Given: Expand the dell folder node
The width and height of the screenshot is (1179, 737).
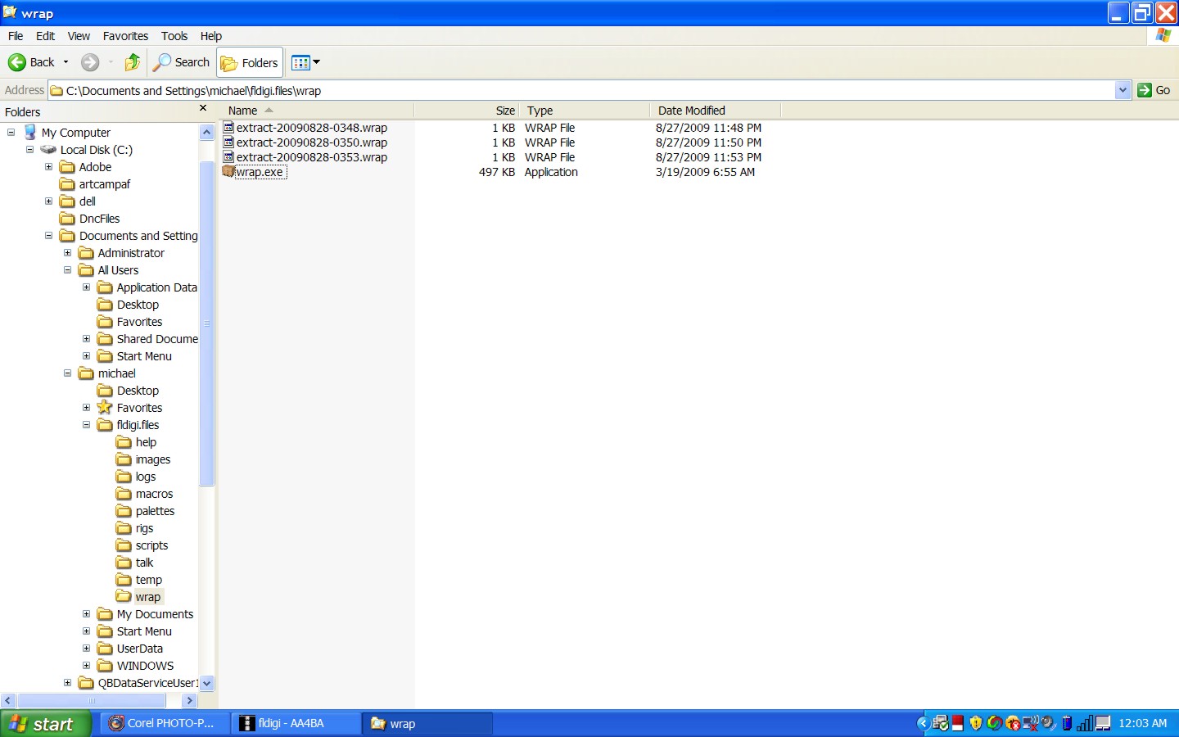Looking at the screenshot, I should pos(49,201).
